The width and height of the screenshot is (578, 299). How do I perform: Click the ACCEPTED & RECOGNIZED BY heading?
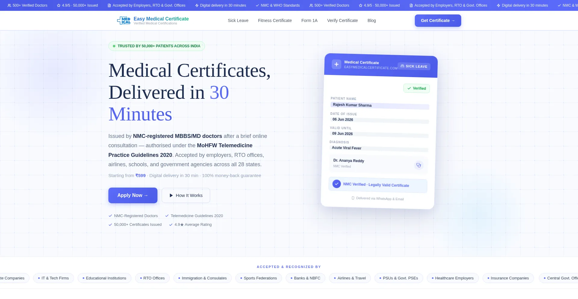pyautogui.click(x=289, y=267)
